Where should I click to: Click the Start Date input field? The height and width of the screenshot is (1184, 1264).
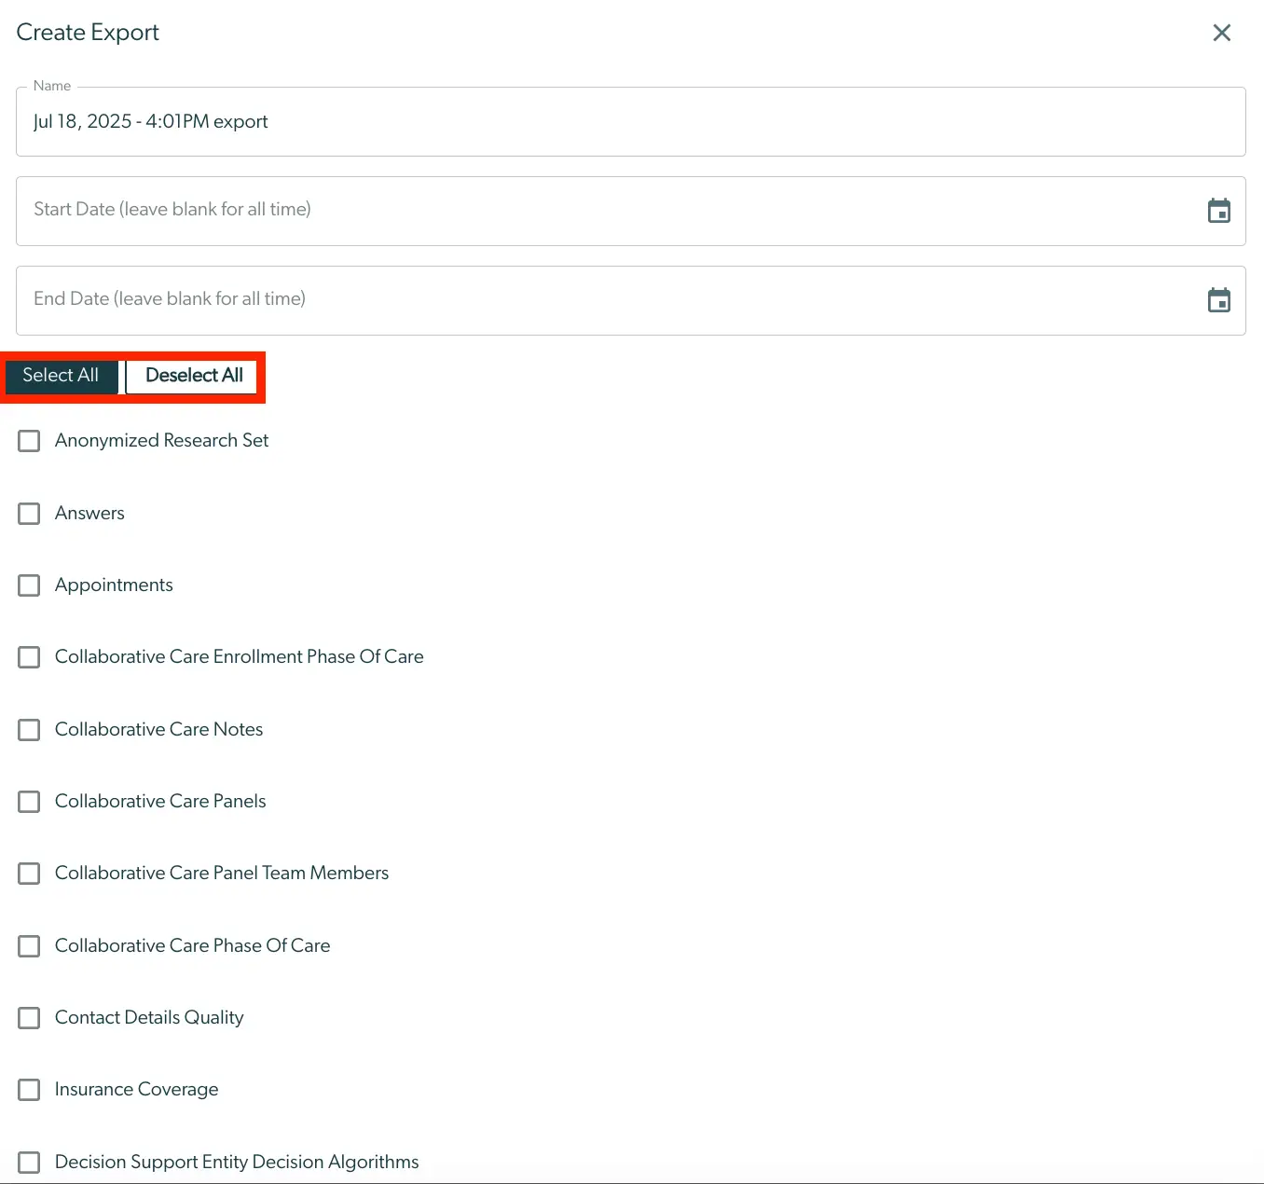tap(559, 211)
